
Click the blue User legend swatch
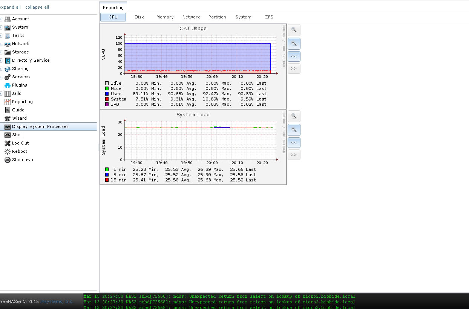tap(107, 94)
